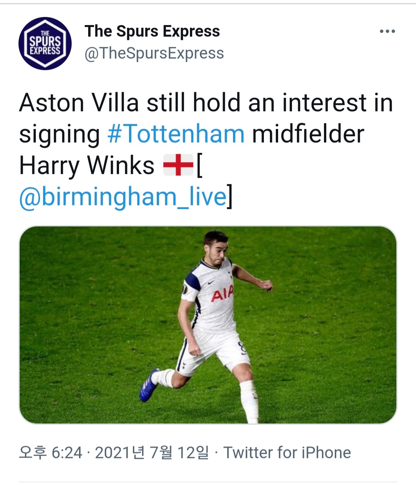
Task: Click the 2021년 7월 12일 date
Action: (152, 453)
